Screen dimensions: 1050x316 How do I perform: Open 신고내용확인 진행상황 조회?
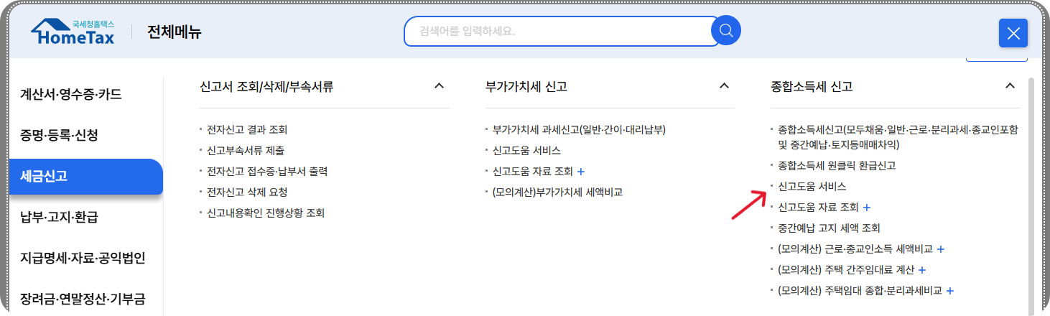point(266,213)
